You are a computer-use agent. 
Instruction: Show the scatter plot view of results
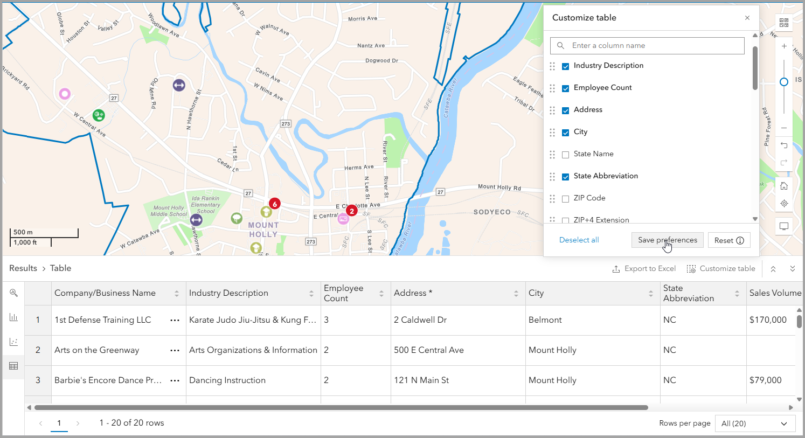13,342
